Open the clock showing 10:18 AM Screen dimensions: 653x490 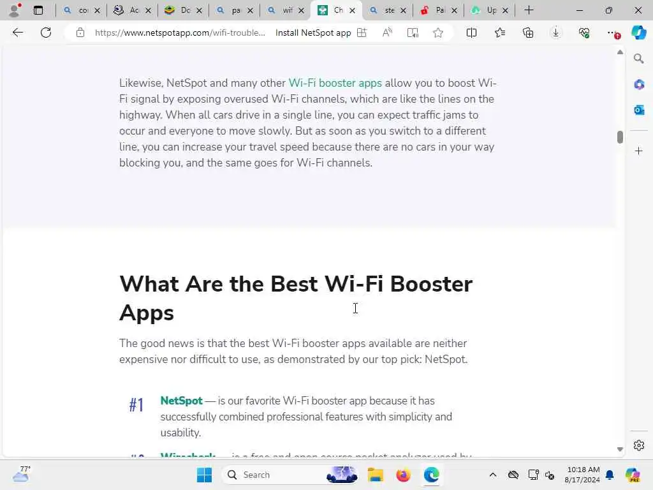coord(582,475)
